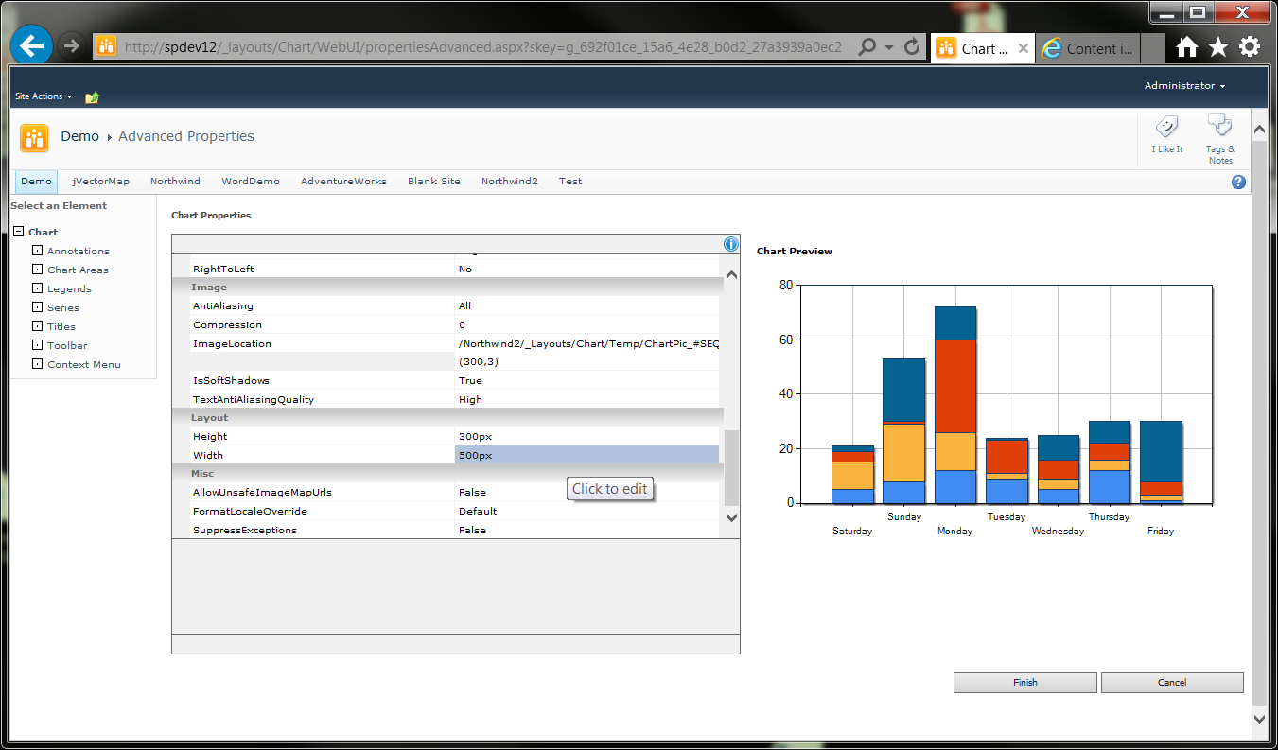Click the Monday bar in chart preview

pyautogui.click(x=955, y=405)
